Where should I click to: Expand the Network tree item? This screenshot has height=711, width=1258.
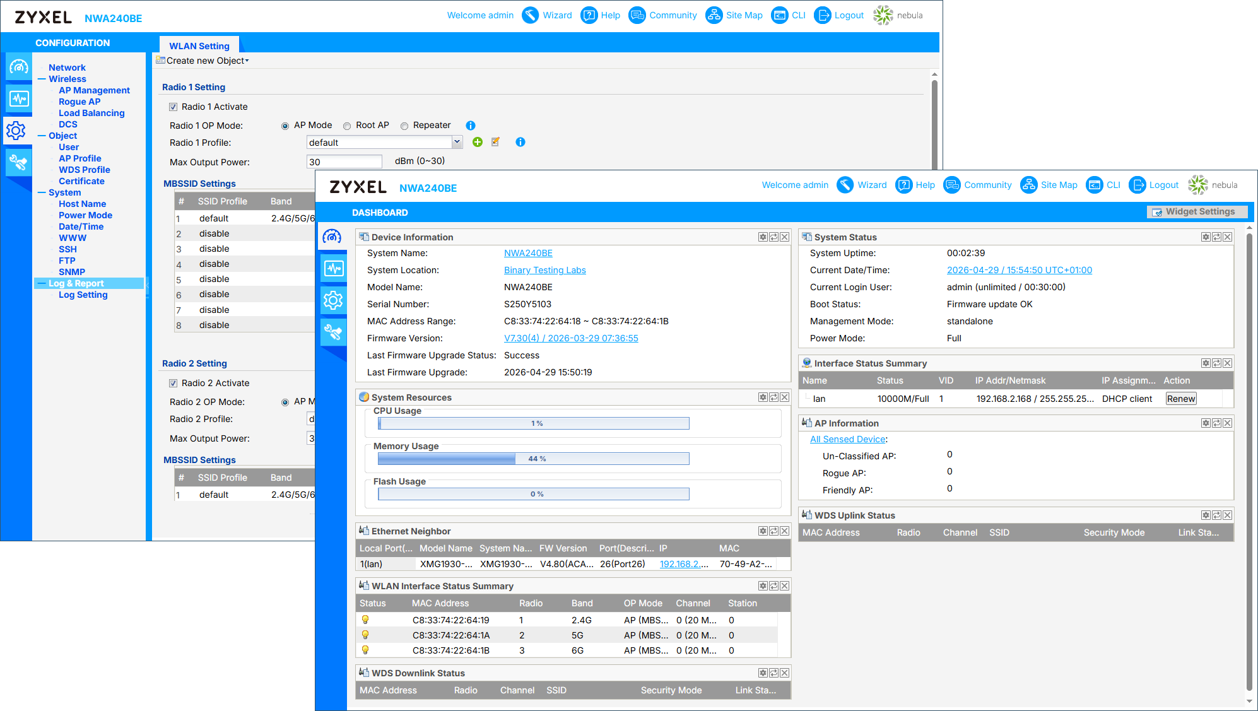click(x=67, y=68)
